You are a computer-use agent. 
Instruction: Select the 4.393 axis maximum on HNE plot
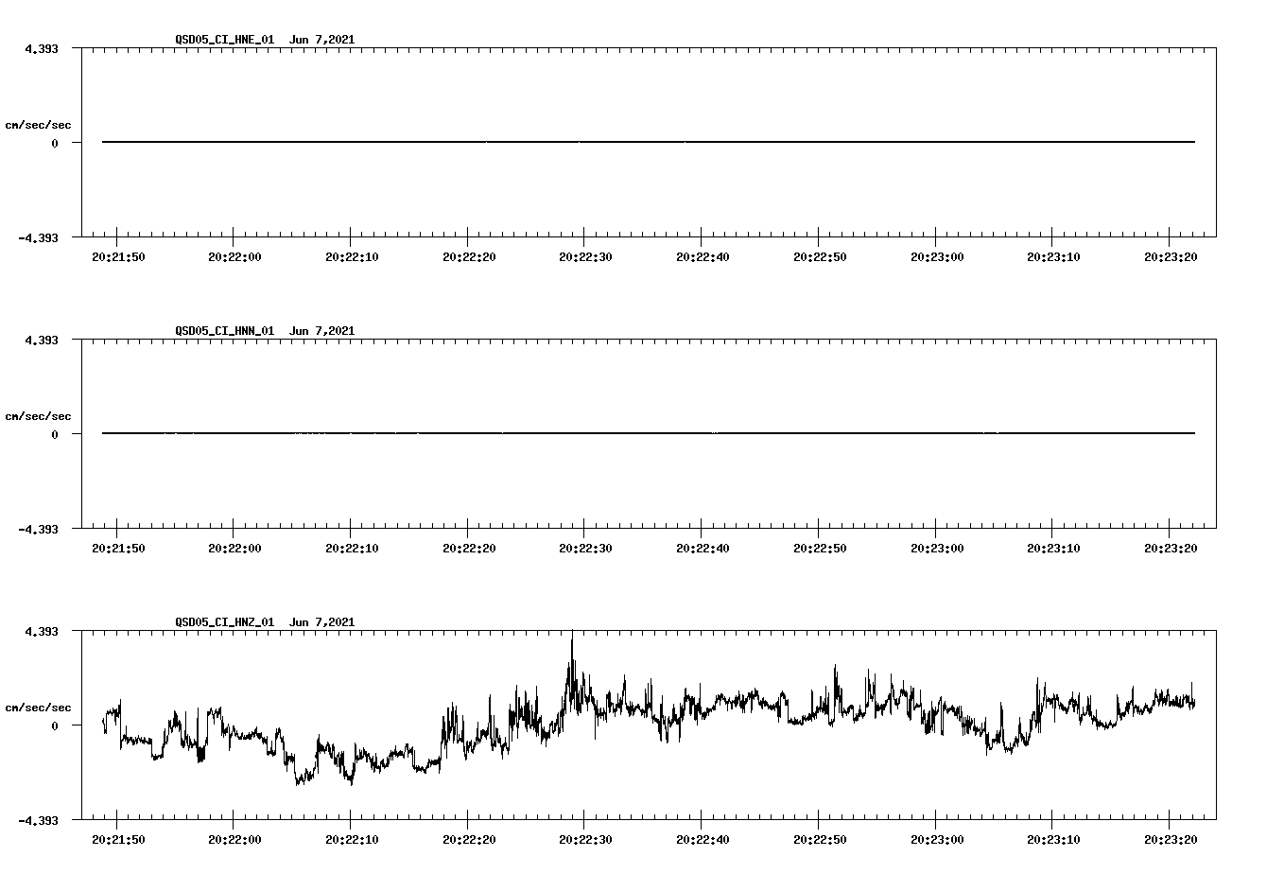[x=41, y=48]
